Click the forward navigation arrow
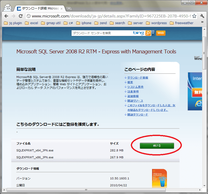 coord(14,16)
